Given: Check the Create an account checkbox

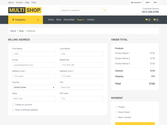Looking at the screenshot, I should 13,105.
